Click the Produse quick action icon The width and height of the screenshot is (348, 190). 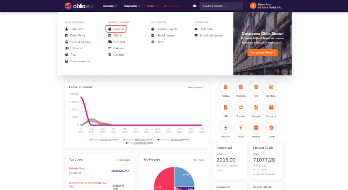coord(256,128)
